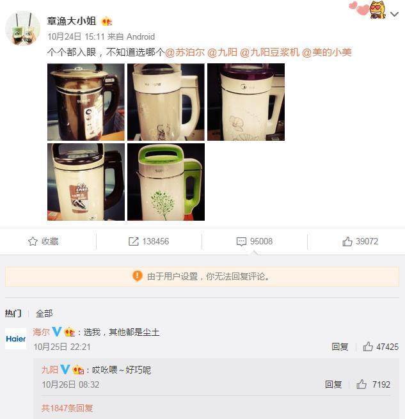Expand the post options chevron at top right

394,14
